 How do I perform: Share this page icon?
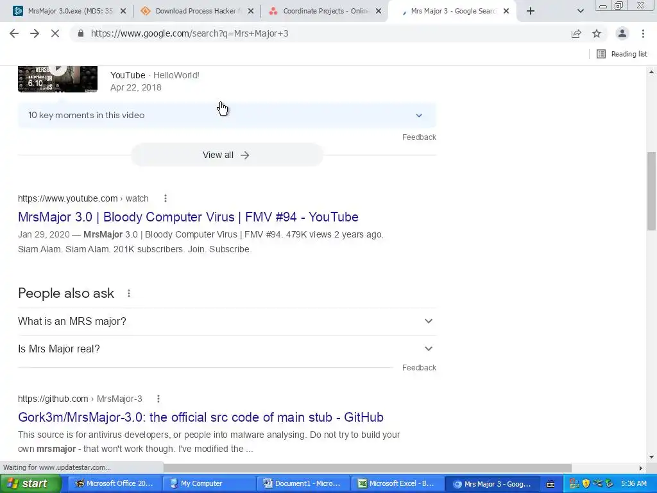click(x=576, y=33)
